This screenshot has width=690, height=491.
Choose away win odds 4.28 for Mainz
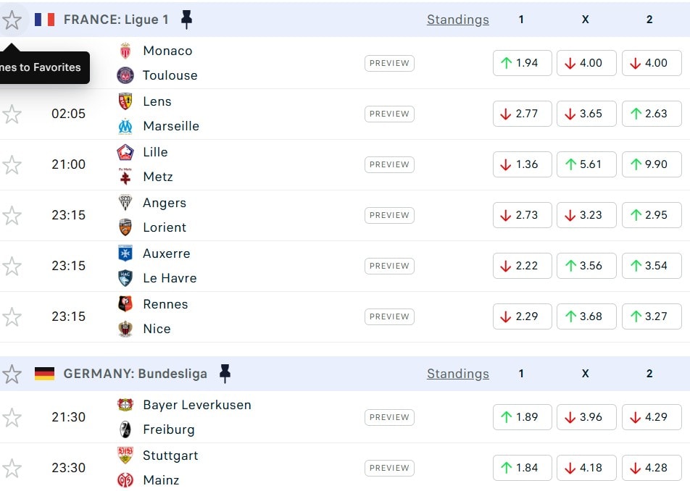pos(652,468)
